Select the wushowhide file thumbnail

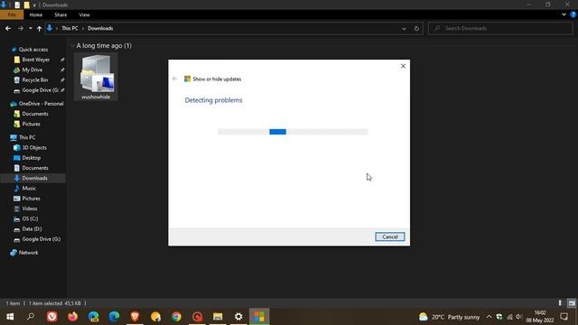click(96, 77)
